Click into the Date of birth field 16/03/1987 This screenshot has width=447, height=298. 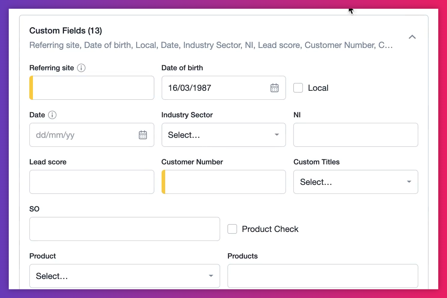(224, 88)
